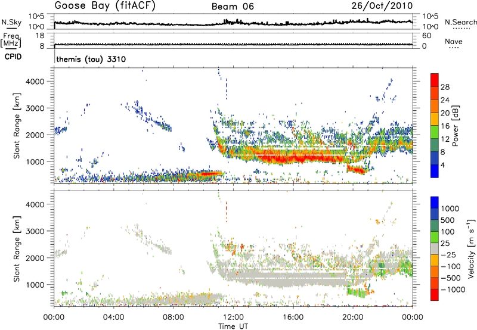Click the 08:00 time tick label
This screenshot has height=330, width=477.
[x=174, y=317]
